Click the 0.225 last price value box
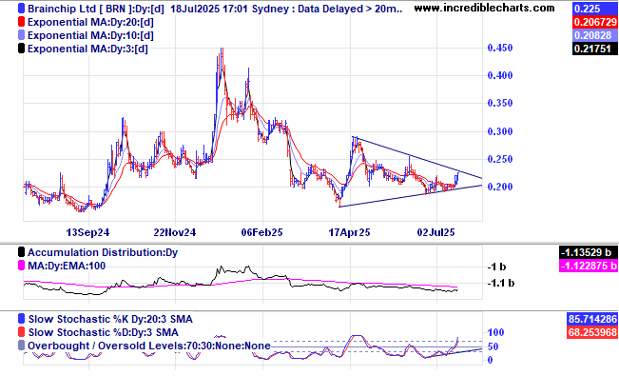 [595, 9]
